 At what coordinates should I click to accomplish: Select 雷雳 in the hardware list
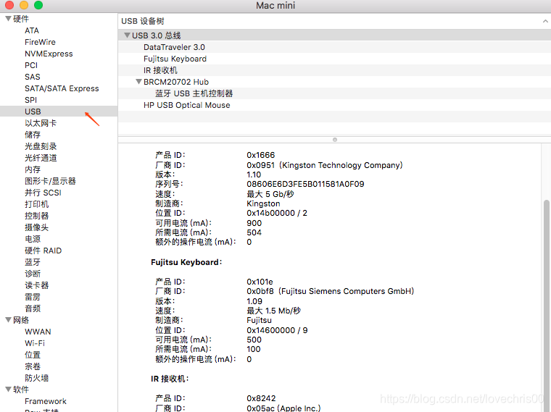coord(33,297)
